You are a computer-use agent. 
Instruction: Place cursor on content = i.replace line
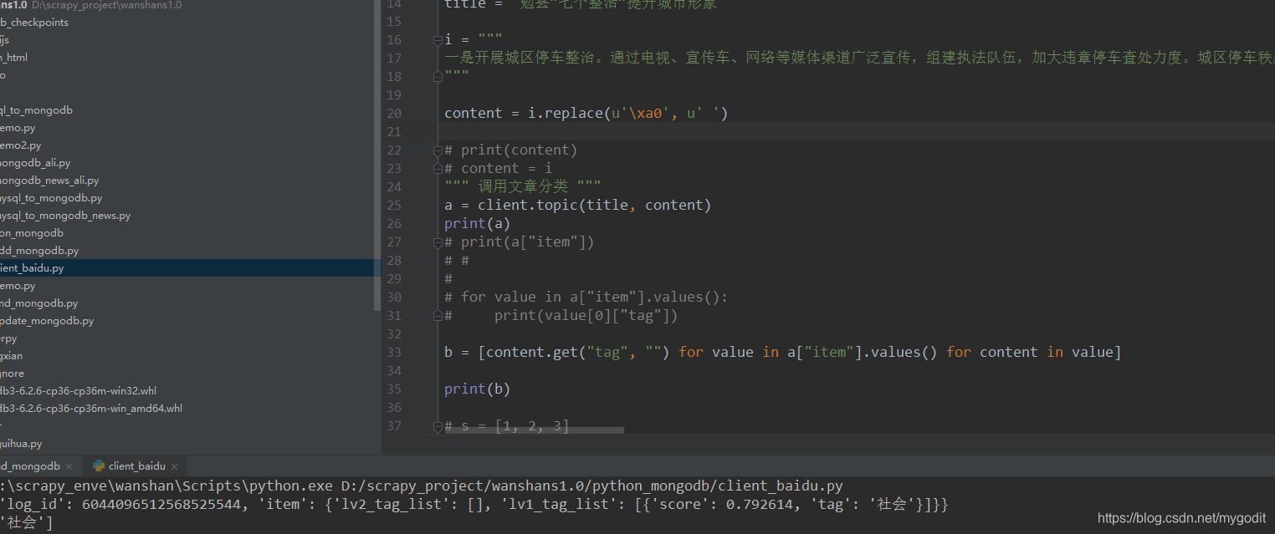click(x=586, y=114)
